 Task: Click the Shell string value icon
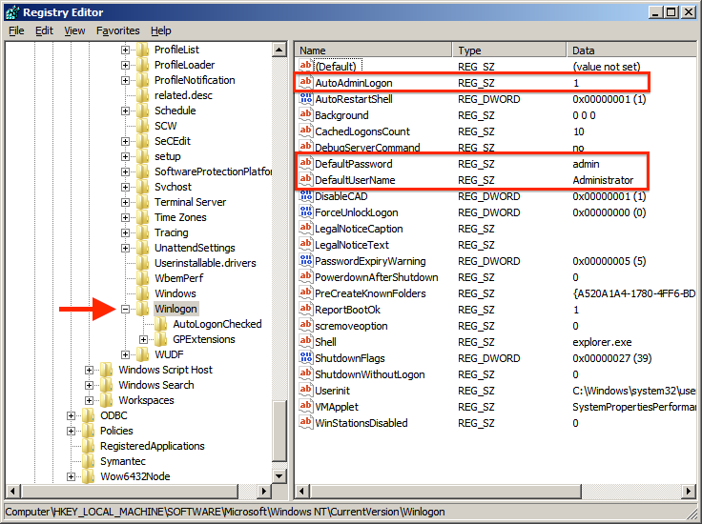coord(306,342)
